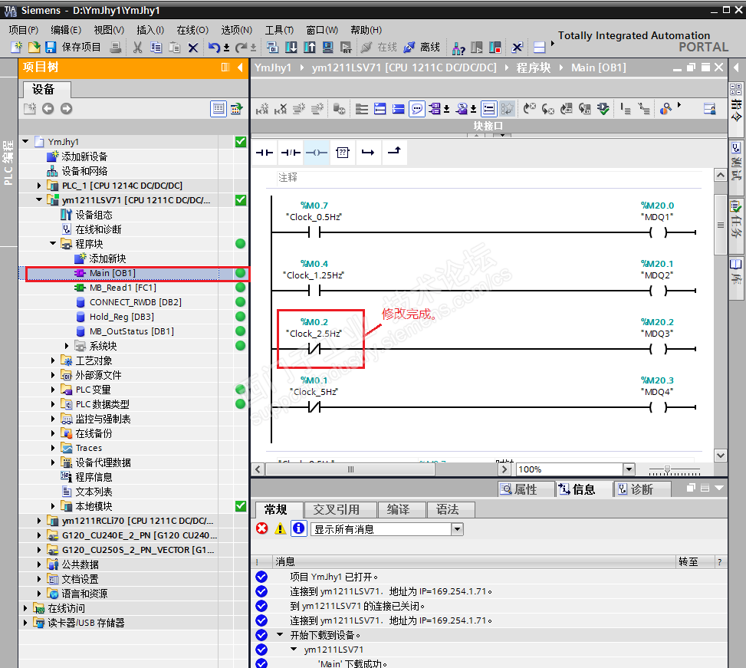Click the horizontal scrollbar of the editor
This screenshot has height=668, width=746.
pyautogui.click(x=350, y=469)
